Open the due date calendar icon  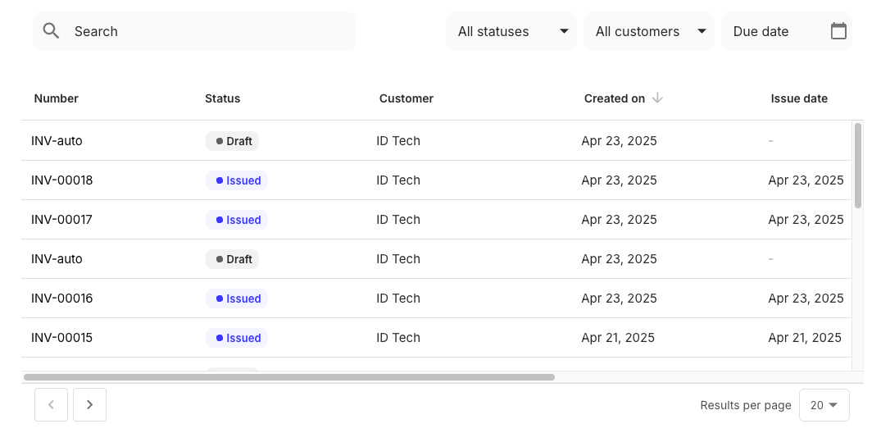tap(838, 31)
